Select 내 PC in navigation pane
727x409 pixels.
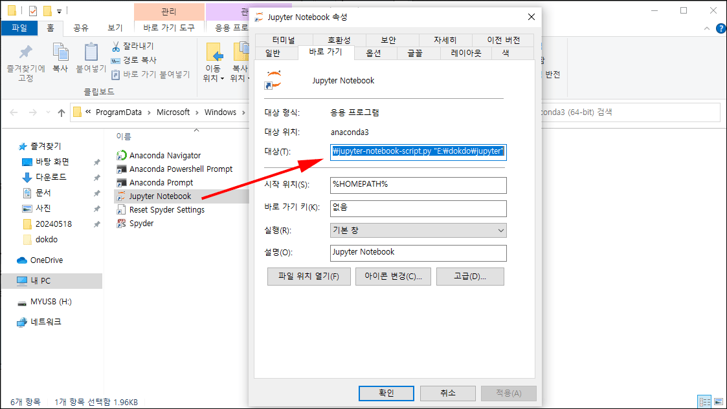(51, 281)
